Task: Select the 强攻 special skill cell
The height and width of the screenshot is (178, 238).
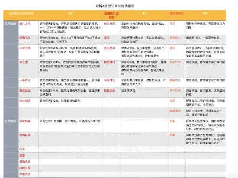Action: (x=177, y=52)
